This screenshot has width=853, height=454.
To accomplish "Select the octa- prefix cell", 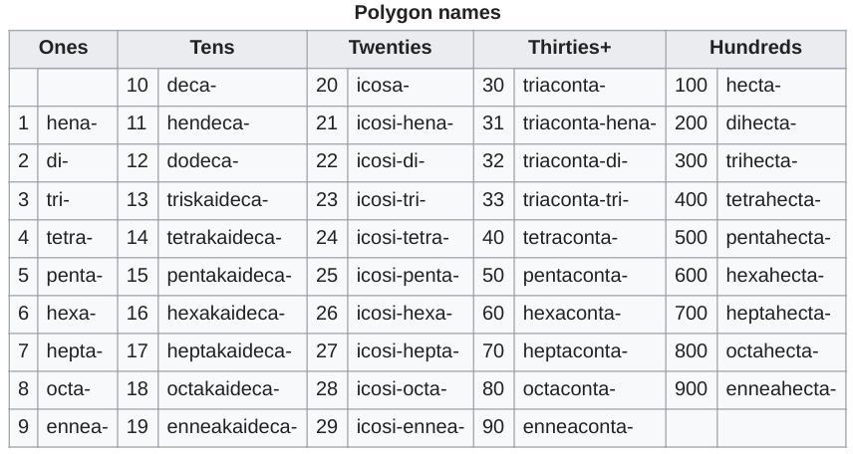I will tap(68, 389).
